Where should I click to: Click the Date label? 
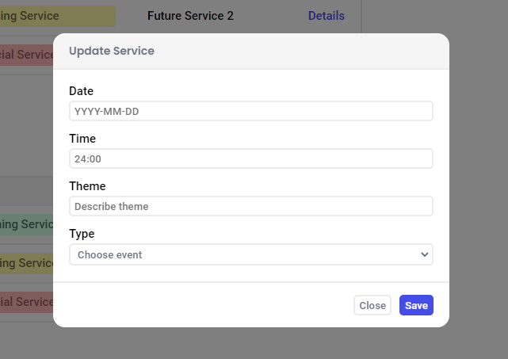81,91
